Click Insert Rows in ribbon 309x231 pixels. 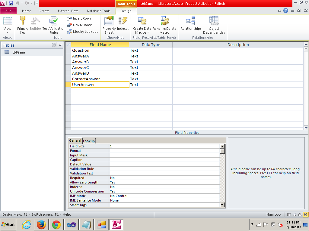(x=79, y=18)
